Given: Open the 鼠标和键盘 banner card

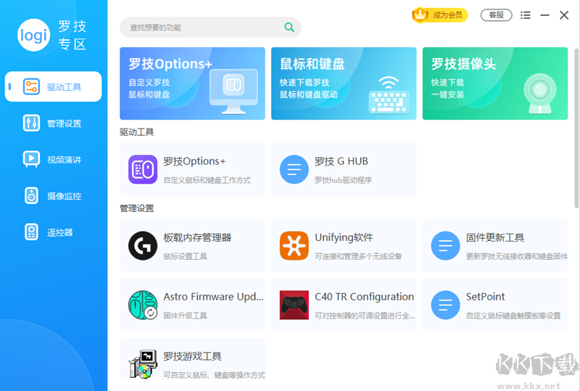Looking at the screenshot, I should point(344,83).
